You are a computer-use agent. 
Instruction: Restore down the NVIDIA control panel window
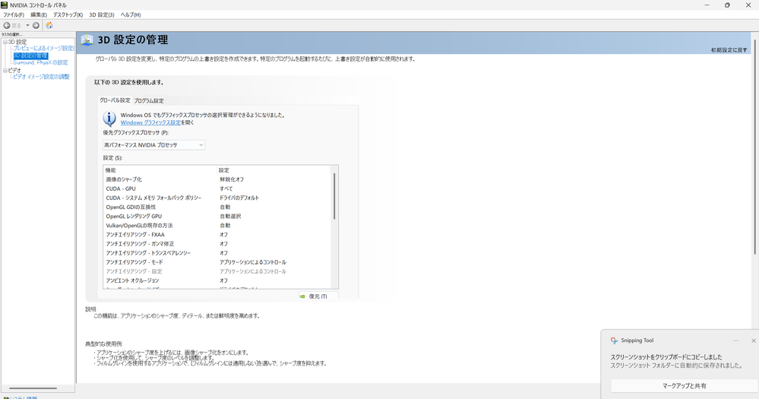point(727,5)
